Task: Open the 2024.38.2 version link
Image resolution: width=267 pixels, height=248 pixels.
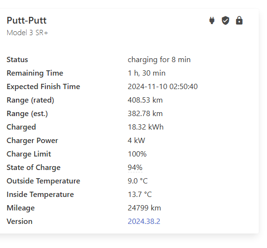Action: click(144, 222)
